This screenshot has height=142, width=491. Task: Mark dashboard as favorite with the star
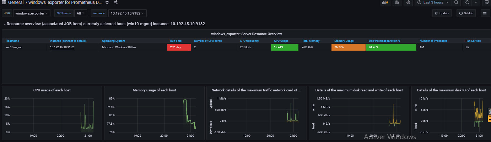[x=107, y=2]
